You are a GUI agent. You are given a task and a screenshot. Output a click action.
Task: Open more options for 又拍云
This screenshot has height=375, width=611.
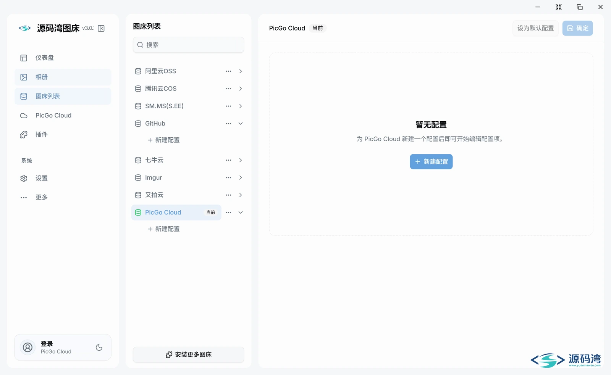point(228,195)
